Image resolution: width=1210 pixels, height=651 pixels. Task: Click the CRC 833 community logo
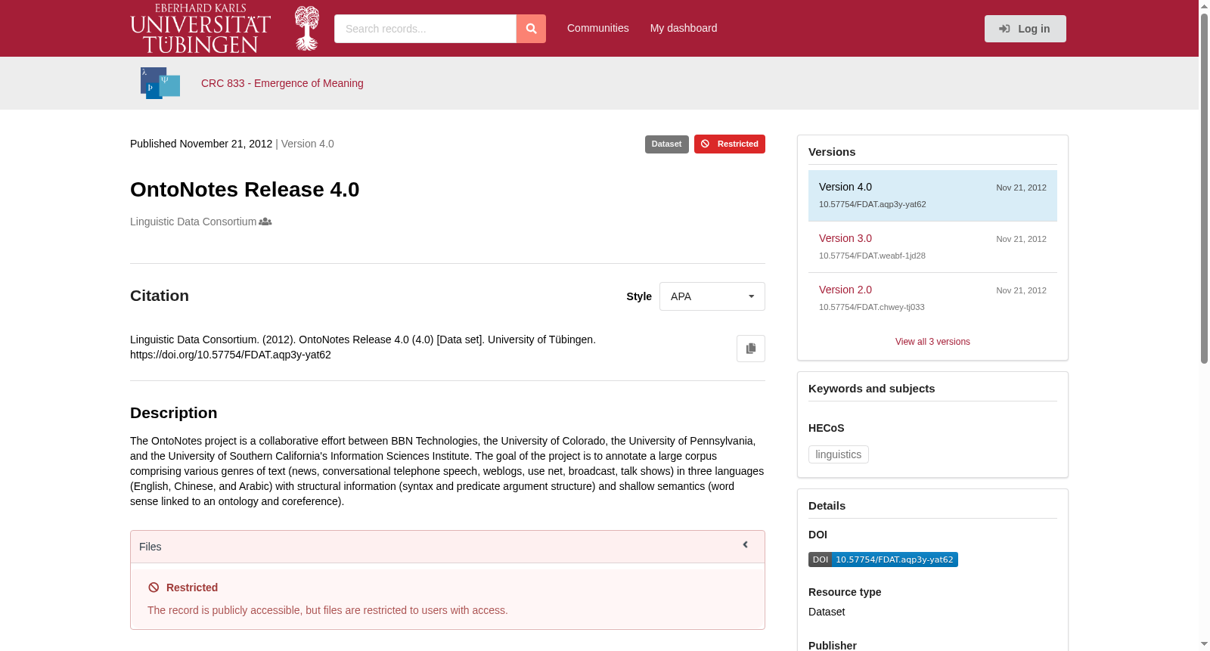[x=160, y=83]
